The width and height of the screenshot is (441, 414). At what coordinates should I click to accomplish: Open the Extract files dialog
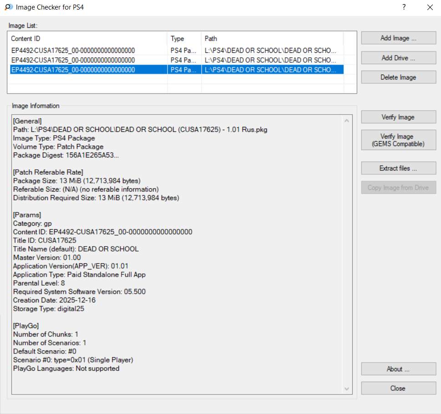pos(398,168)
